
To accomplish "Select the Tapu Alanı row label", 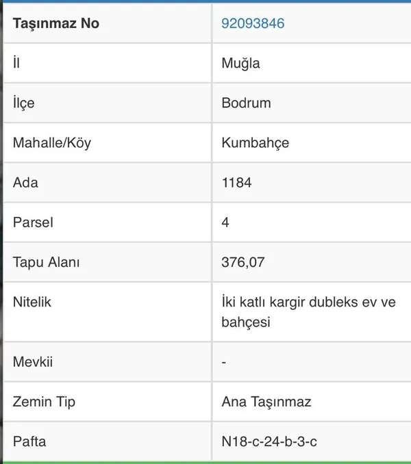I will click(x=47, y=262).
